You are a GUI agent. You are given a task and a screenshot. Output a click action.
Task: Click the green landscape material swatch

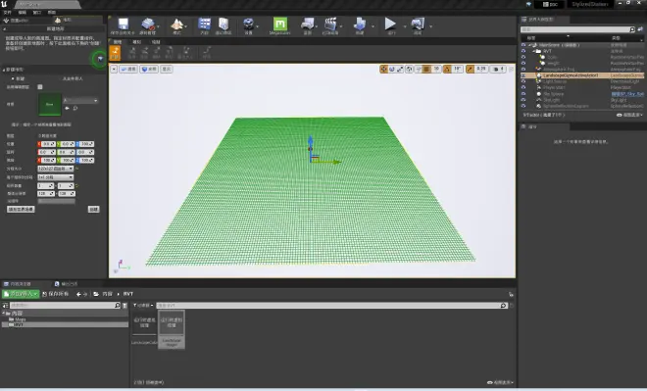(x=50, y=104)
